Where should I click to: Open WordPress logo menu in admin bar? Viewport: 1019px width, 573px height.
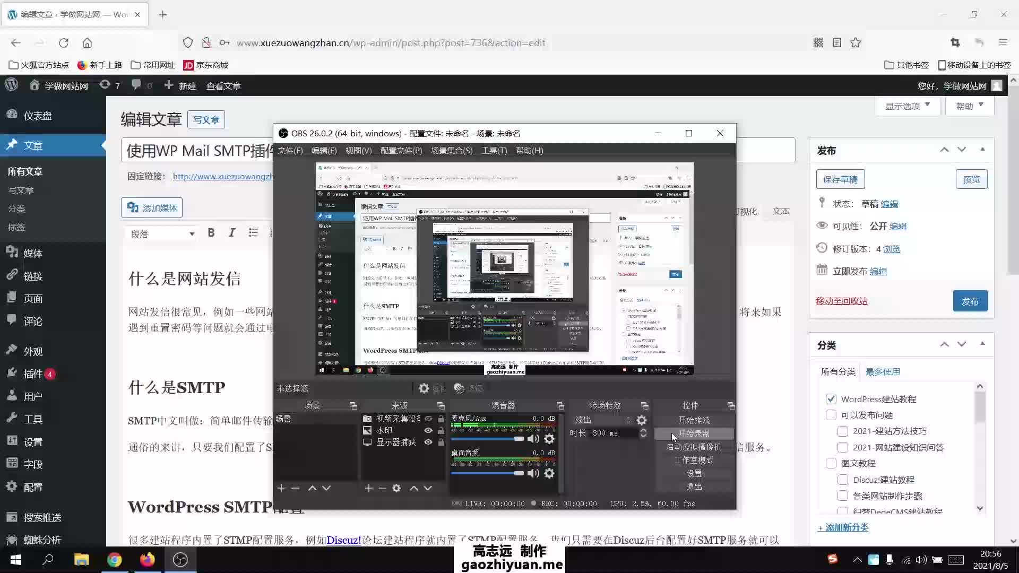pyautogui.click(x=12, y=85)
